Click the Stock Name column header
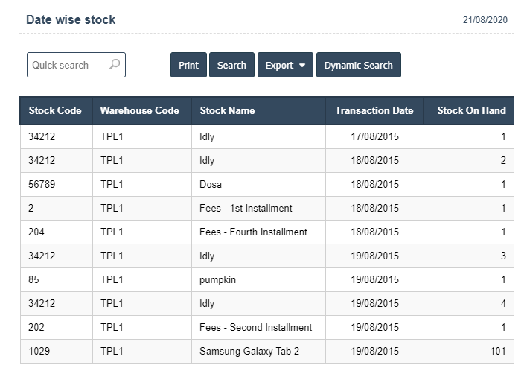Screen dimensions: 527x374 228,110
